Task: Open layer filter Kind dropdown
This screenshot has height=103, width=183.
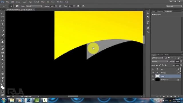Action: point(157,58)
